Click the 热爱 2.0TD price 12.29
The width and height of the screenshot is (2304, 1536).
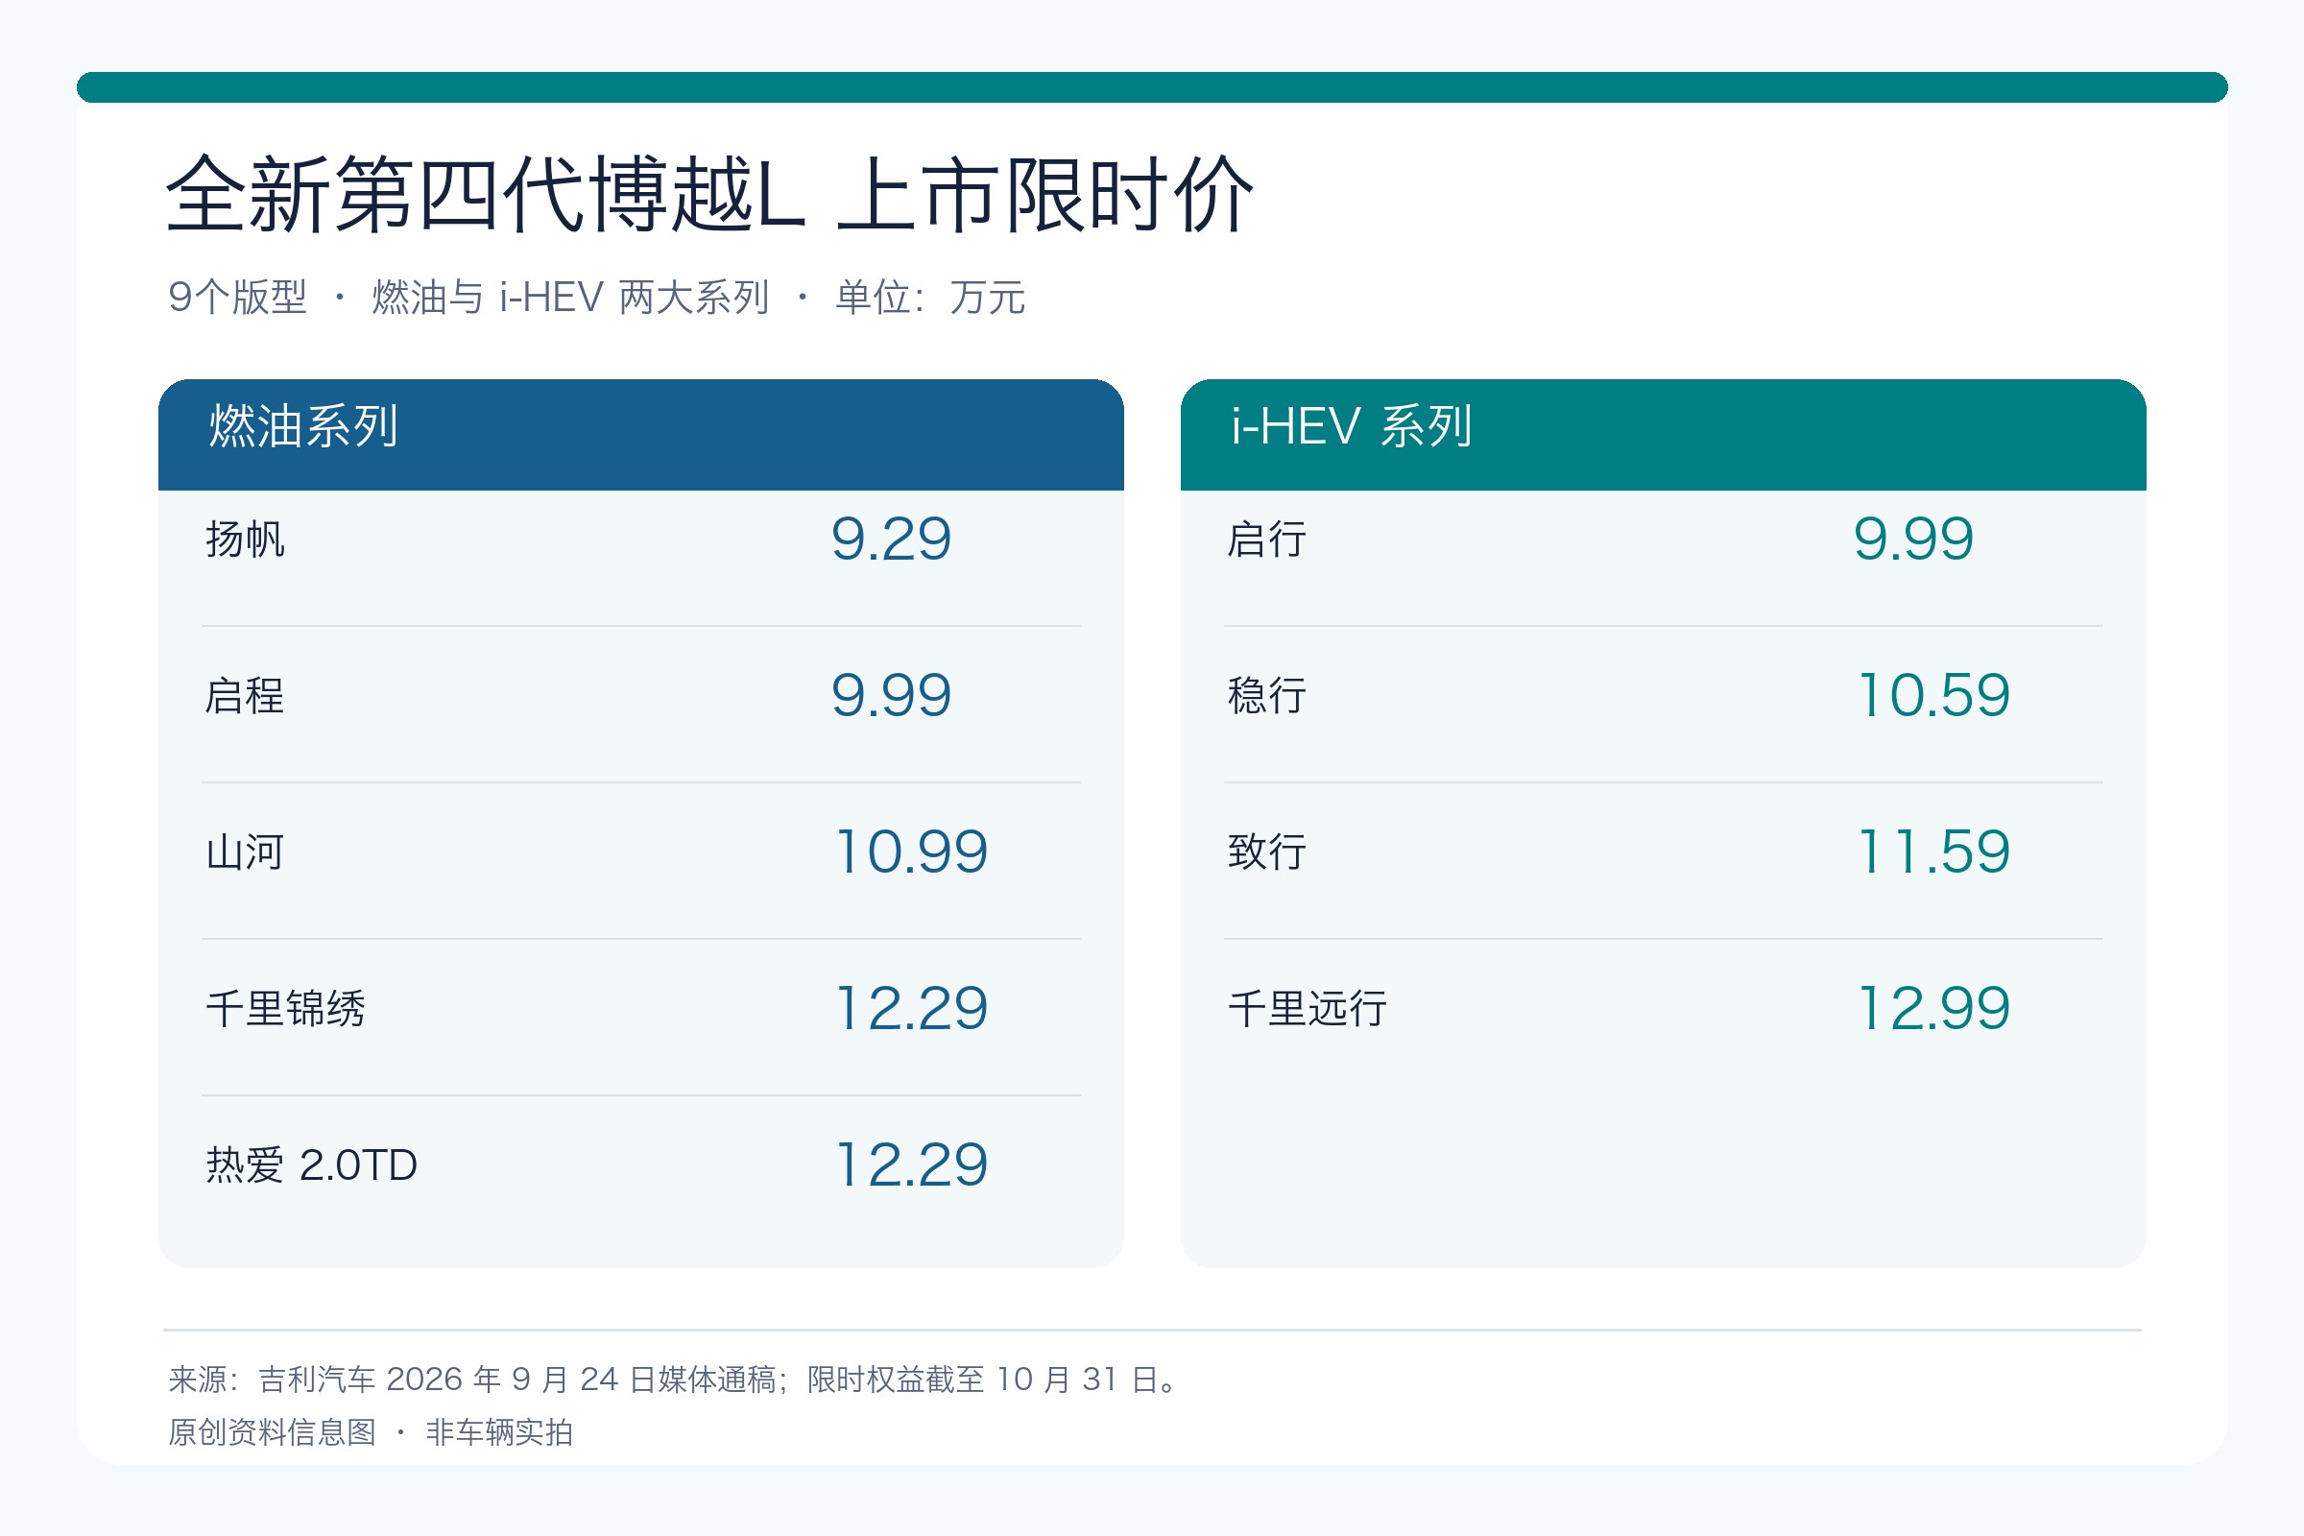click(911, 1164)
